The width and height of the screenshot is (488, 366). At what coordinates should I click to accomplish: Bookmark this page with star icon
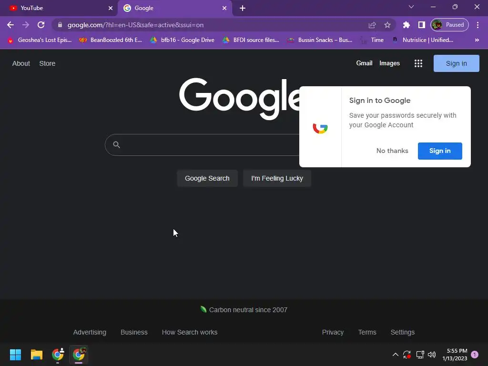coord(387,25)
